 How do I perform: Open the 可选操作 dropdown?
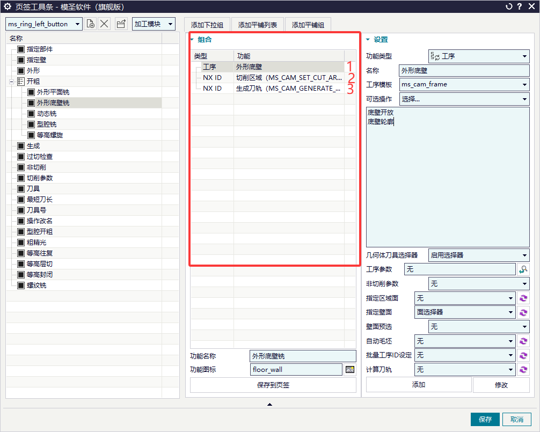(464, 99)
